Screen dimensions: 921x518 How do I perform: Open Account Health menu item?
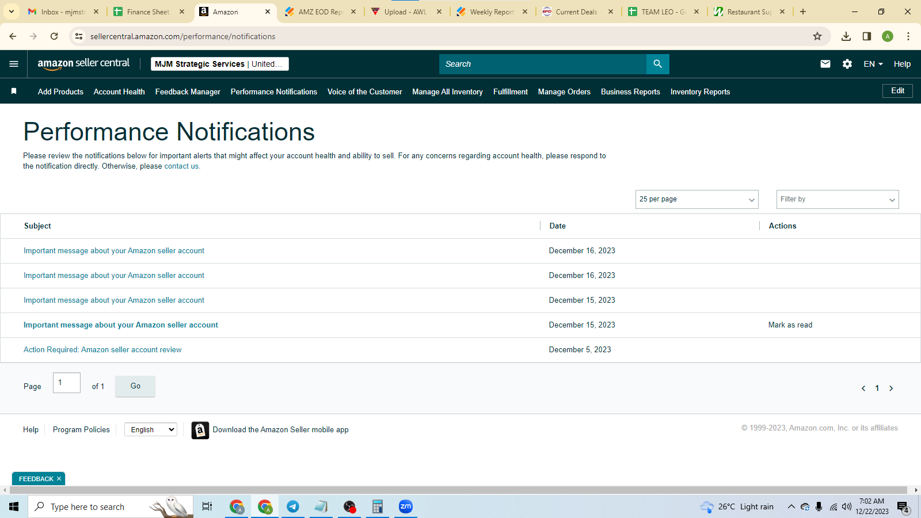pos(119,92)
